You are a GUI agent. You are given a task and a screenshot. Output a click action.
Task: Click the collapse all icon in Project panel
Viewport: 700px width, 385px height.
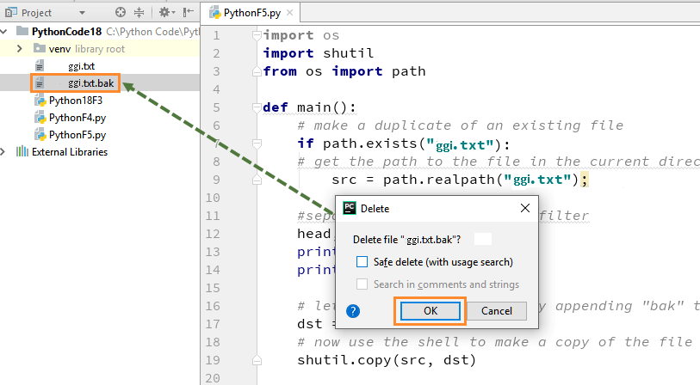pos(140,13)
